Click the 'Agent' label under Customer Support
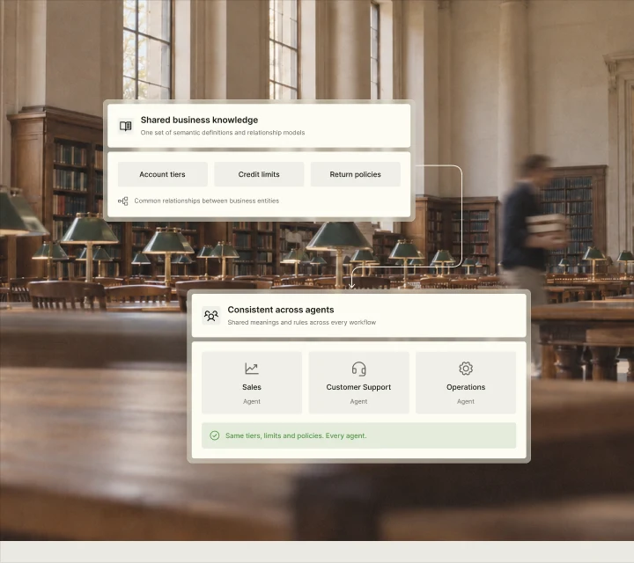Screen dimensions: 634x563 [358, 401]
